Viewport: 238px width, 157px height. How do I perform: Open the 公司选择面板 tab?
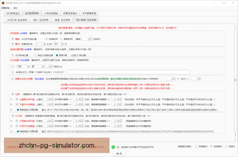click(51, 13)
